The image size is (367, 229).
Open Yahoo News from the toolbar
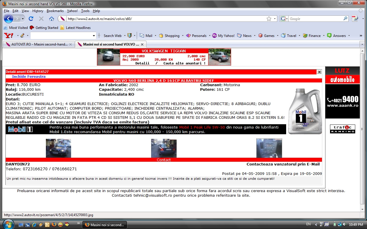[x=245, y=35]
